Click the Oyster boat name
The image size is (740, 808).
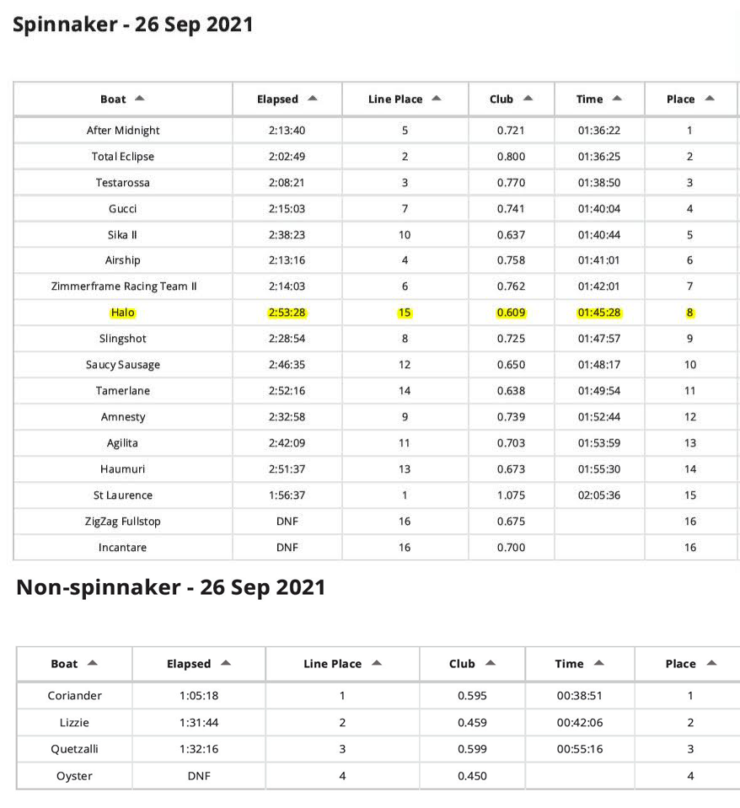(75, 776)
